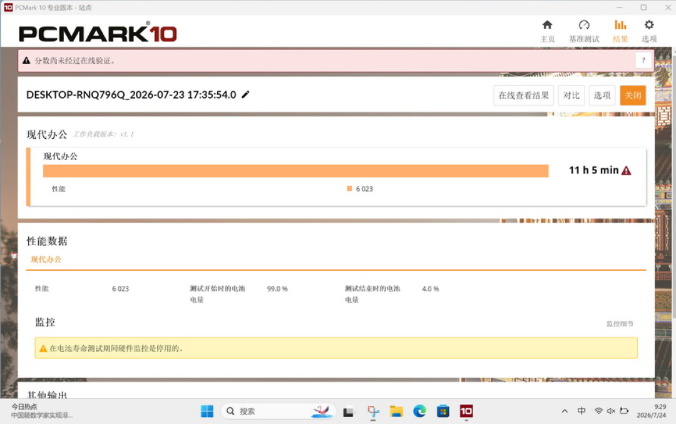
Task: Click the 工作负载版本: v1.1 text
Action: 103,134
